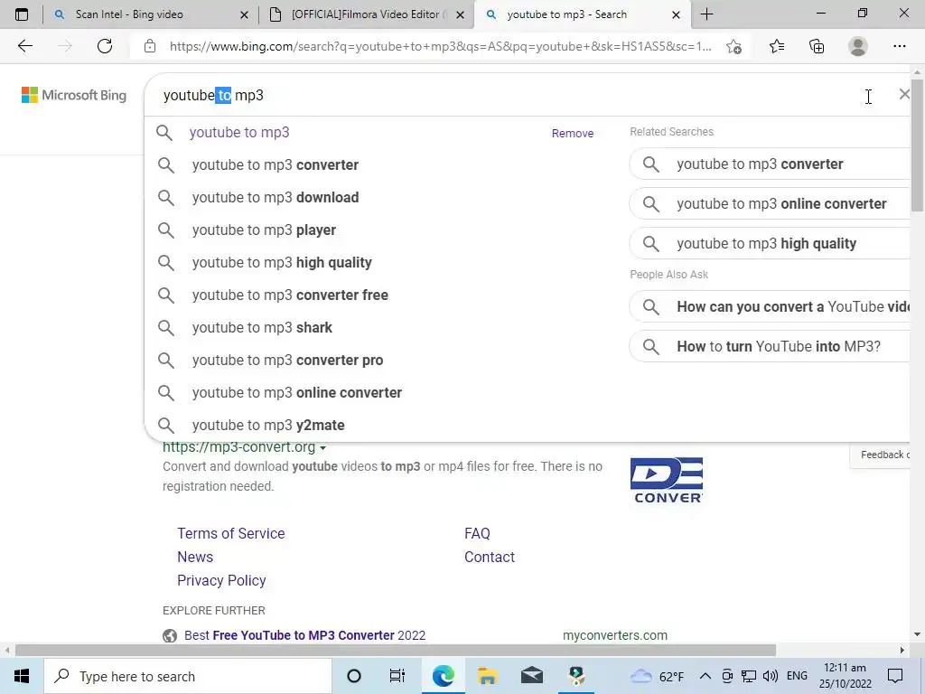Image resolution: width=925 pixels, height=694 pixels.
Task: Refresh the current page
Action: [105, 46]
